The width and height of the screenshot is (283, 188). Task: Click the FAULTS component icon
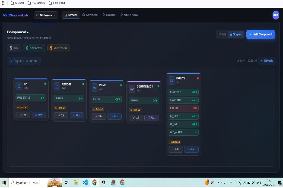click(172, 81)
